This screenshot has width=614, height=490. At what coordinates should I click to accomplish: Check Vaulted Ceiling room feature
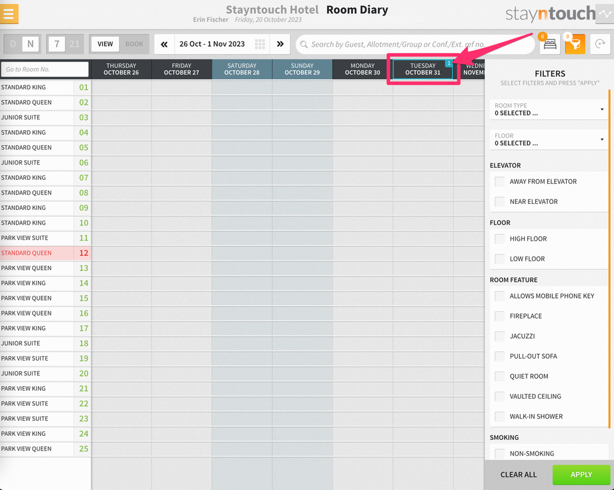[x=500, y=396]
